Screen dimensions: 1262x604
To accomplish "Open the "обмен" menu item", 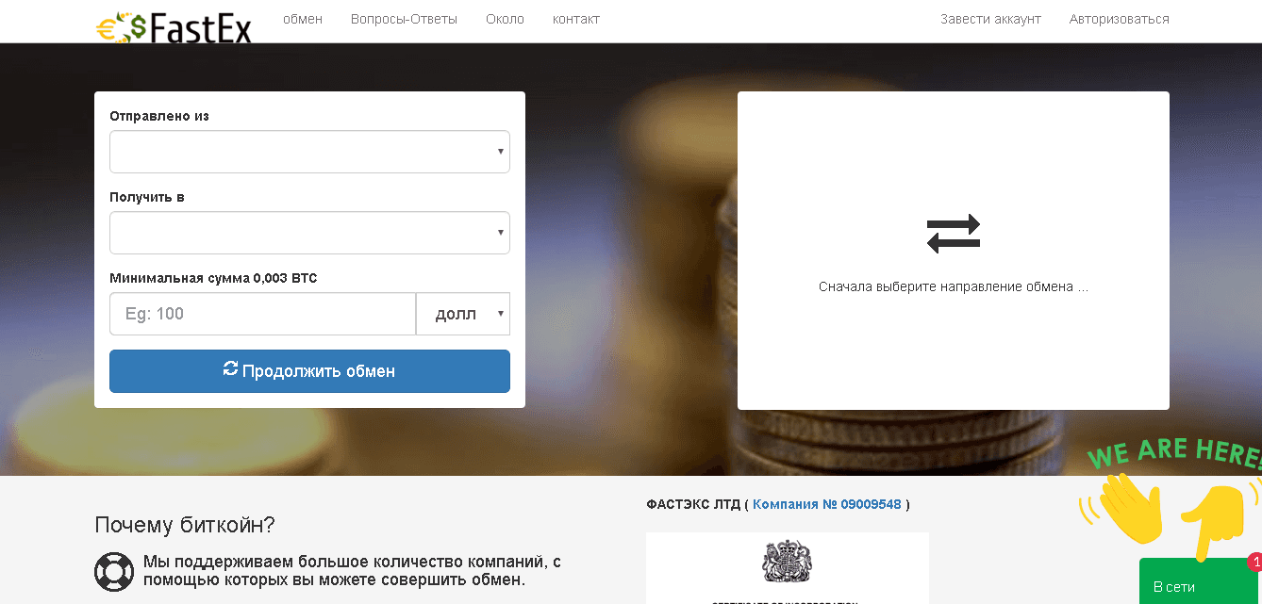I will coord(303,19).
